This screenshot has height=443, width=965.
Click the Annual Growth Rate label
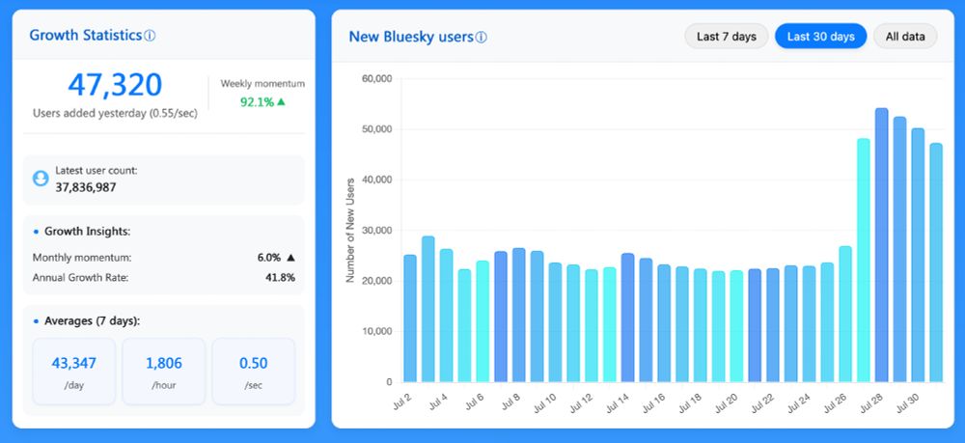(80, 278)
